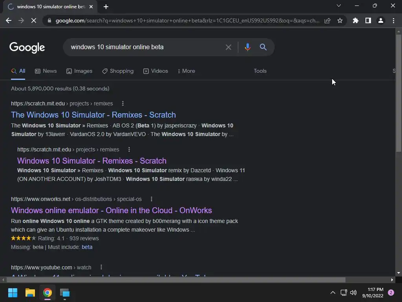
Task: Click the horizontal scrollbar thumb
Action: pyautogui.click(x=175, y=280)
